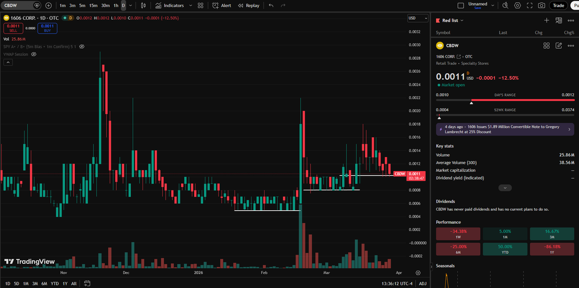Viewport: 579px width, 288px height.
Task: Select the 15m timeframe
Action: click(x=93, y=5)
